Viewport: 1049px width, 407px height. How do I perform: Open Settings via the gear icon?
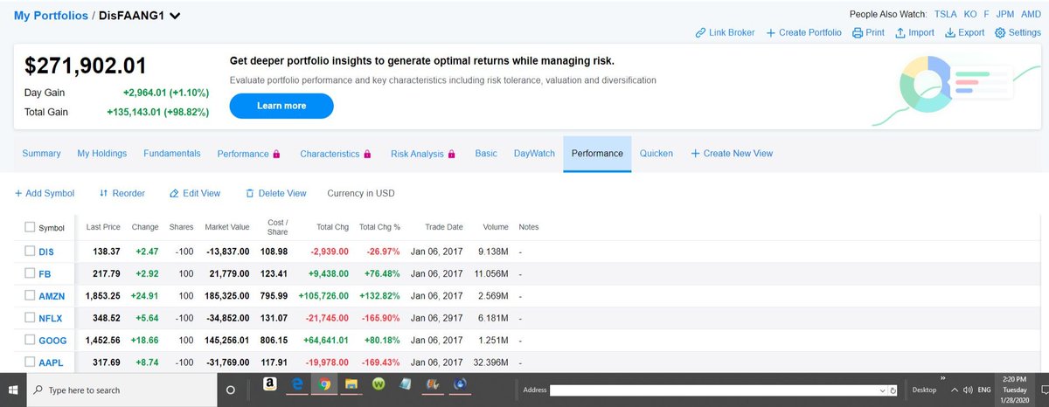1000,32
